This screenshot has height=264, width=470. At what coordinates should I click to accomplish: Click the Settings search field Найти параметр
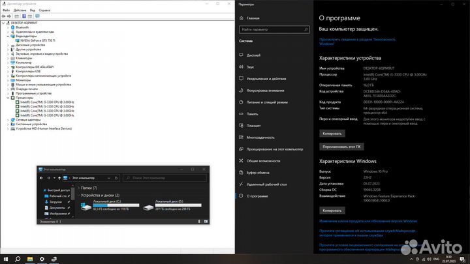click(274, 29)
